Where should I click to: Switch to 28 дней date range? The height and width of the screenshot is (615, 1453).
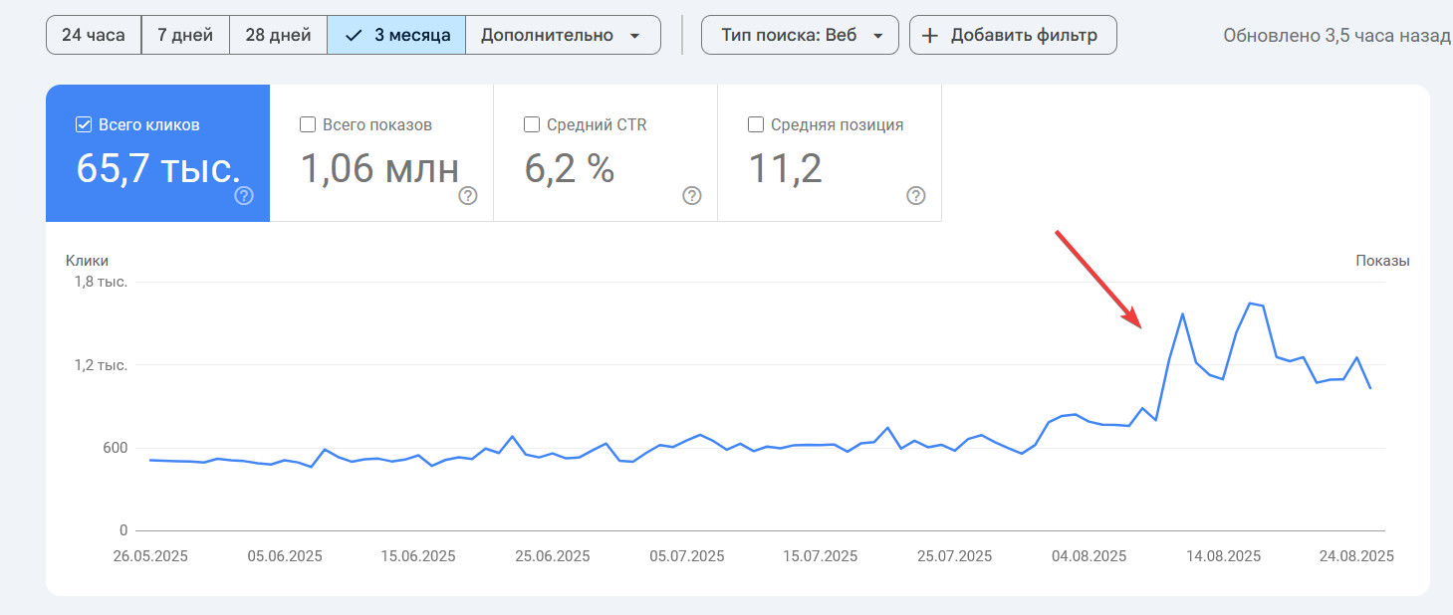(278, 36)
